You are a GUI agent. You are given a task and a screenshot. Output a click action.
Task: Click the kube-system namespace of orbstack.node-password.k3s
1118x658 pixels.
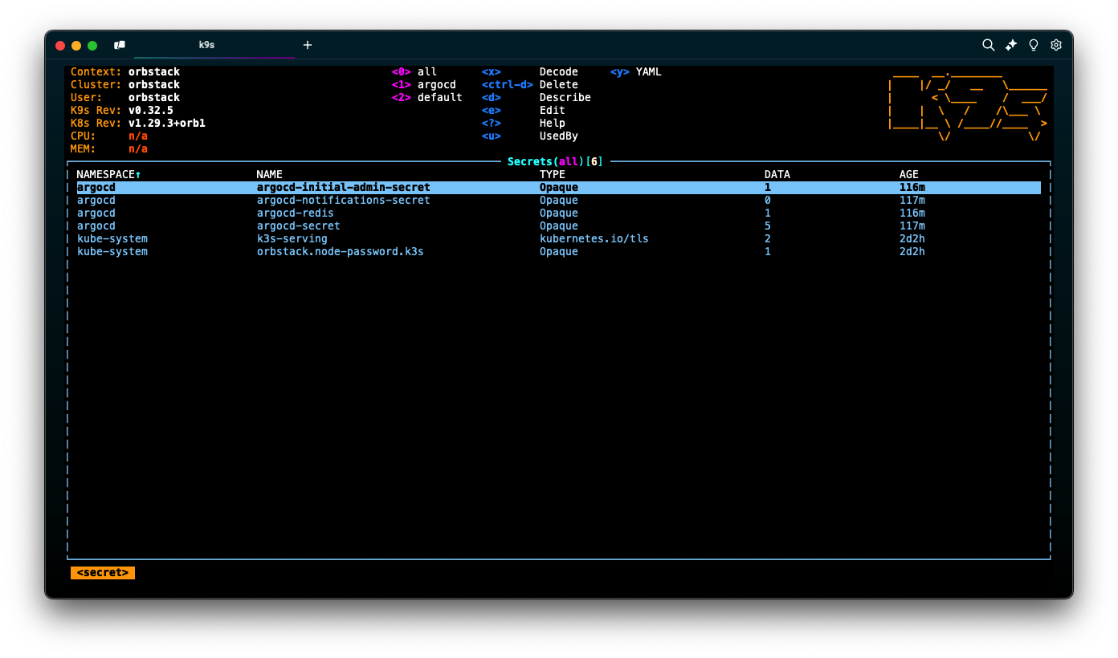112,251
